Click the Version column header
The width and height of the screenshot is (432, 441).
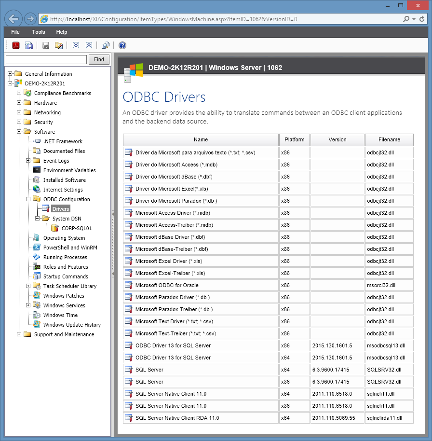click(x=337, y=139)
